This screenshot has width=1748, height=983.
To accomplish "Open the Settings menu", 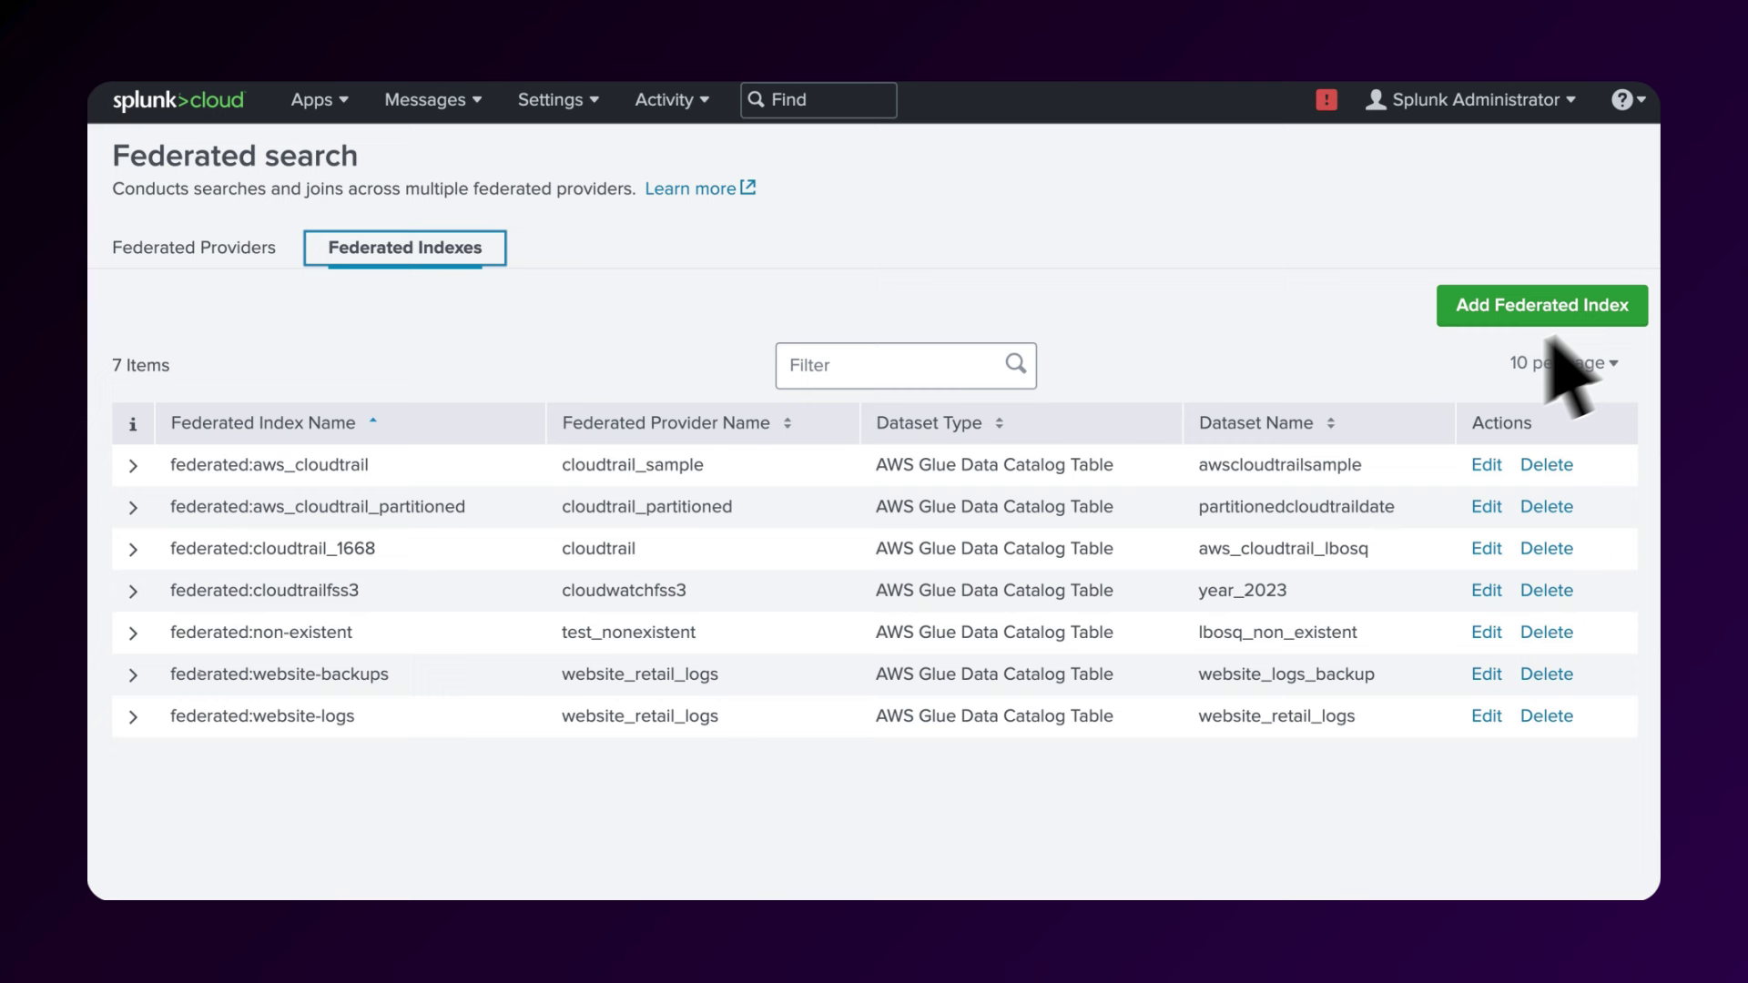I will pyautogui.click(x=557, y=100).
